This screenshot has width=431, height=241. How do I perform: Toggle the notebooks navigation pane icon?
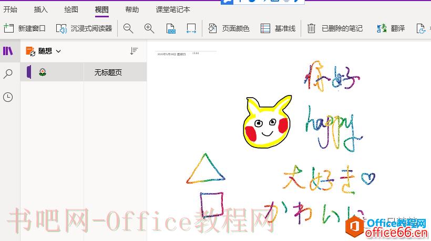tap(8, 51)
